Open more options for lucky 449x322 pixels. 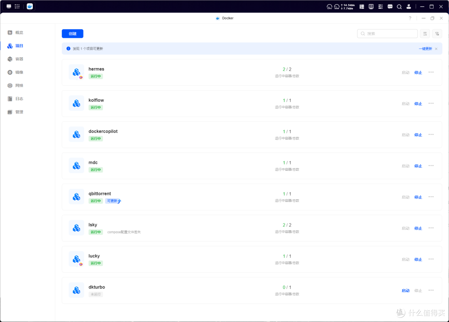coord(431,259)
